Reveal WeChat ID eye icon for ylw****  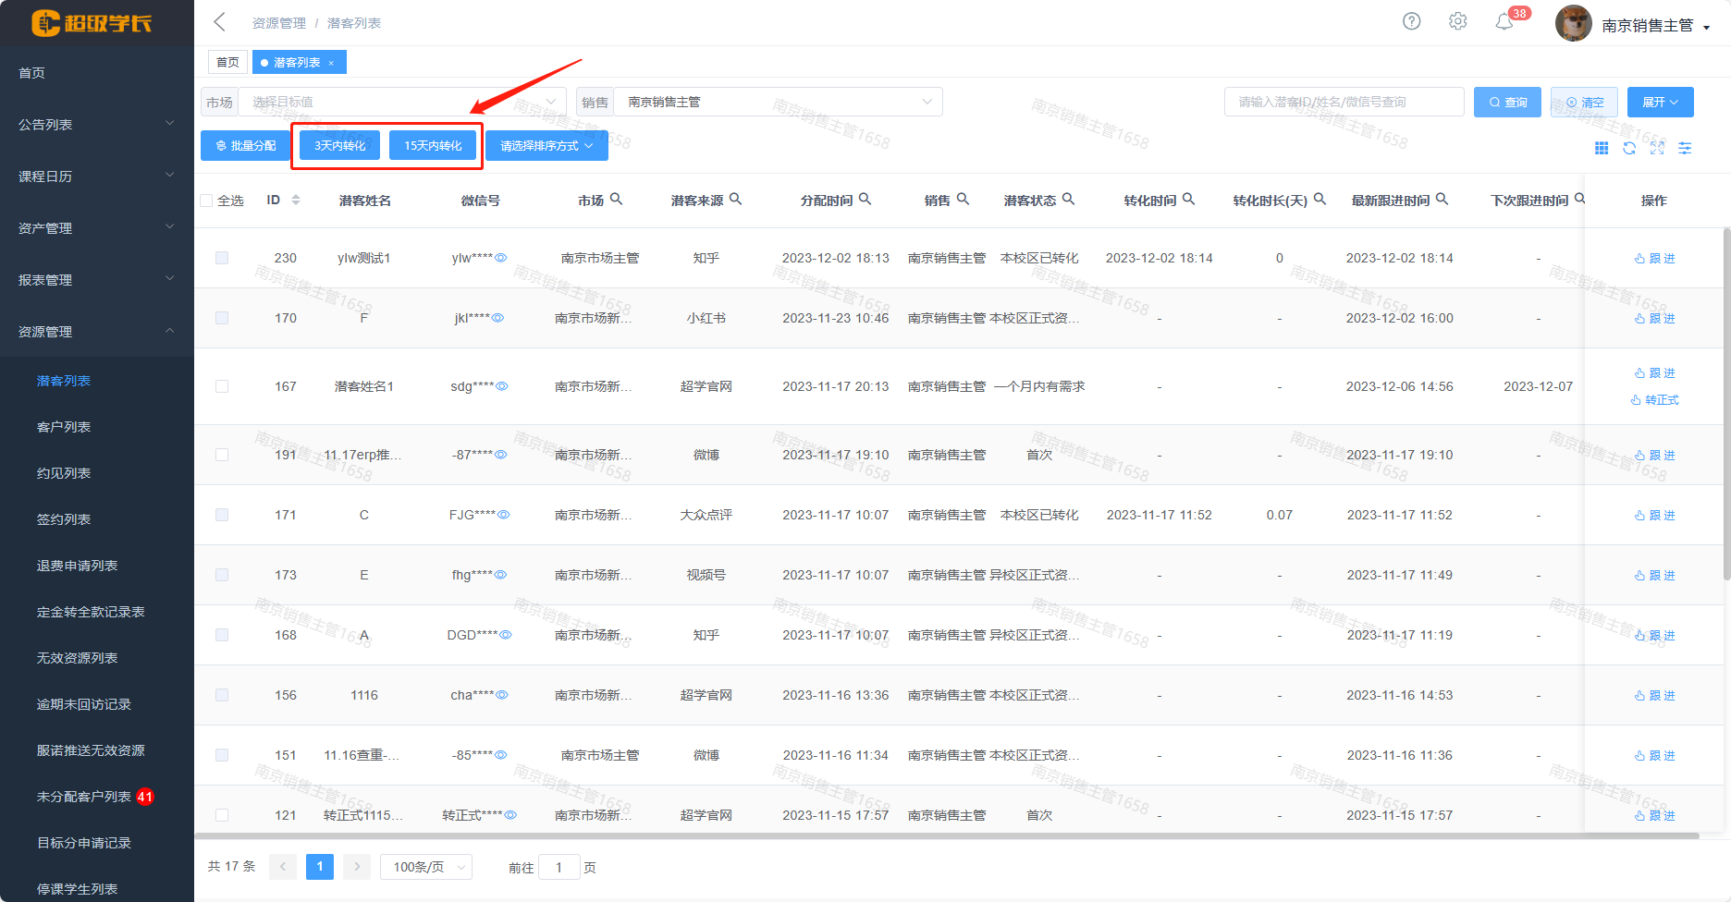tap(500, 258)
